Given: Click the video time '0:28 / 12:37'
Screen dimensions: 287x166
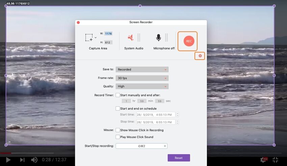Looking at the screenshot, I should [54, 160].
